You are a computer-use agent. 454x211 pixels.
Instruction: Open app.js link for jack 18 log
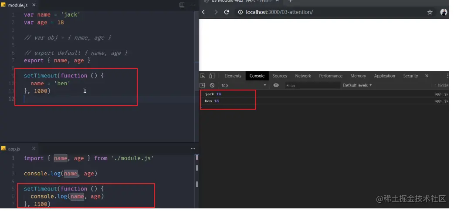[x=441, y=94]
